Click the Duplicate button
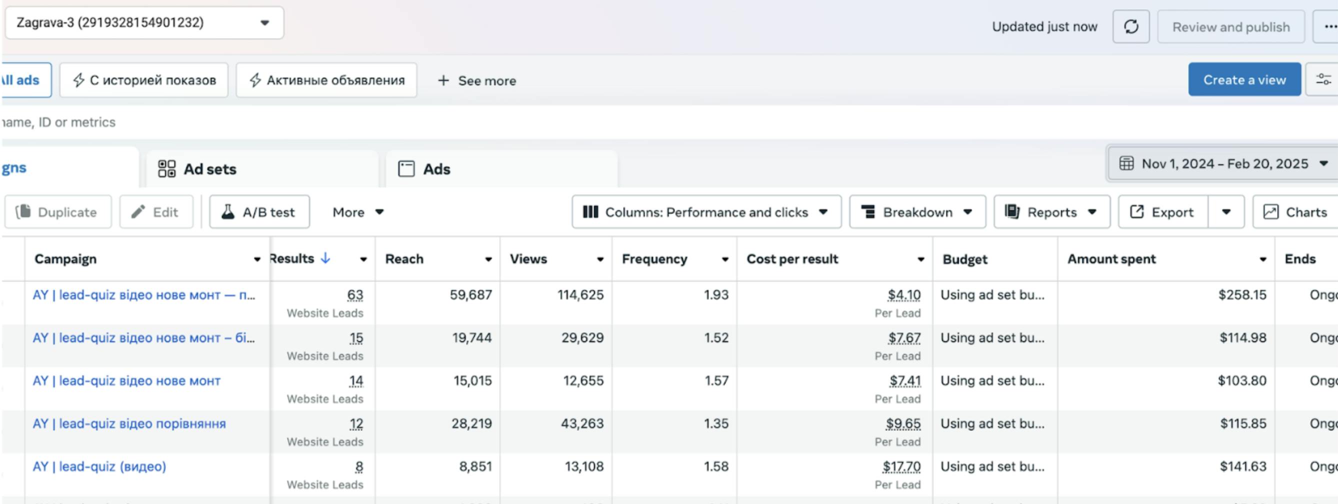This screenshot has width=1338, height=504. click(57, 212)
